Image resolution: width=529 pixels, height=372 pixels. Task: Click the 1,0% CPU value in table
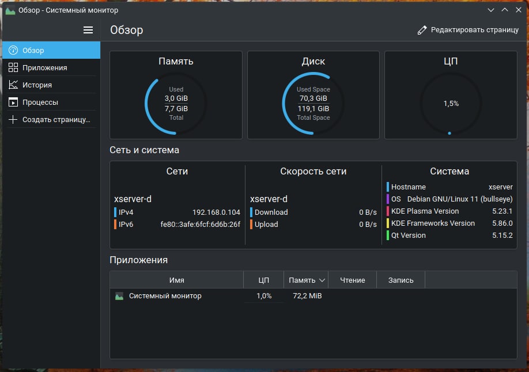click(x=264, y=296)
